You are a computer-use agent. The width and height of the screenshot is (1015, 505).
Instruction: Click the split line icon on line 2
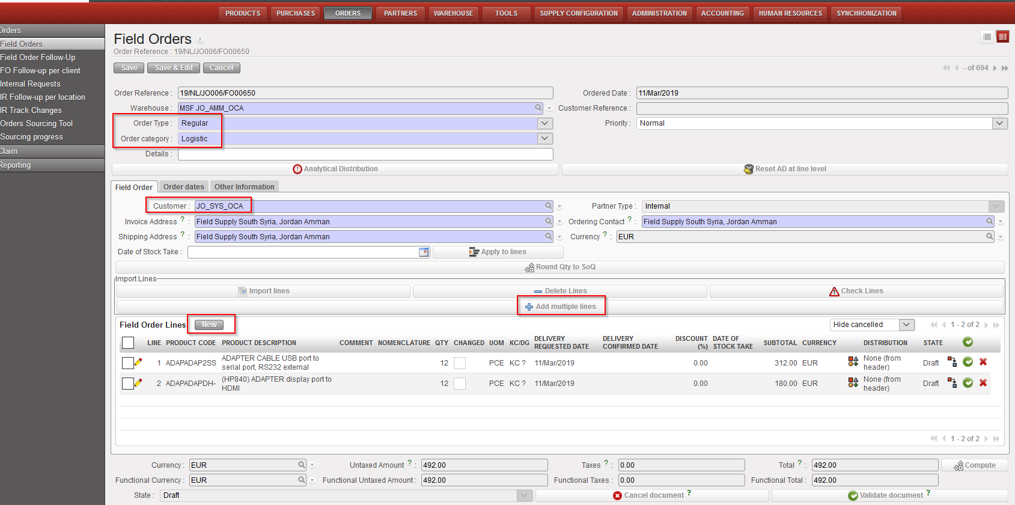[952, 383]
